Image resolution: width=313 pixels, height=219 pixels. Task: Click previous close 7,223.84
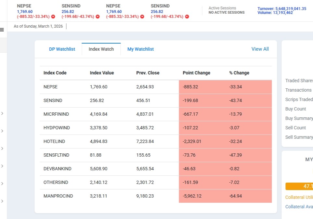(x=145, y=141)
